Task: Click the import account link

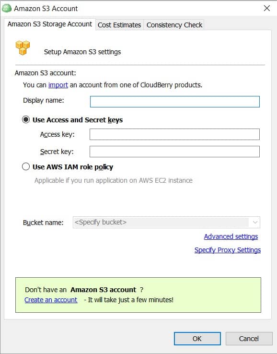Action: point(58,85)
